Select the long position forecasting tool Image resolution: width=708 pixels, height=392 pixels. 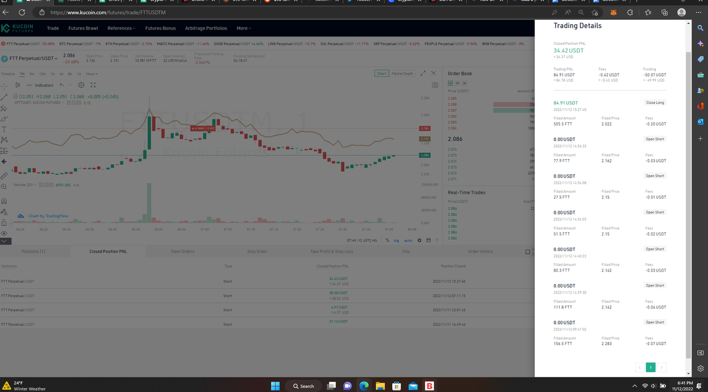[x=4, y=151]
